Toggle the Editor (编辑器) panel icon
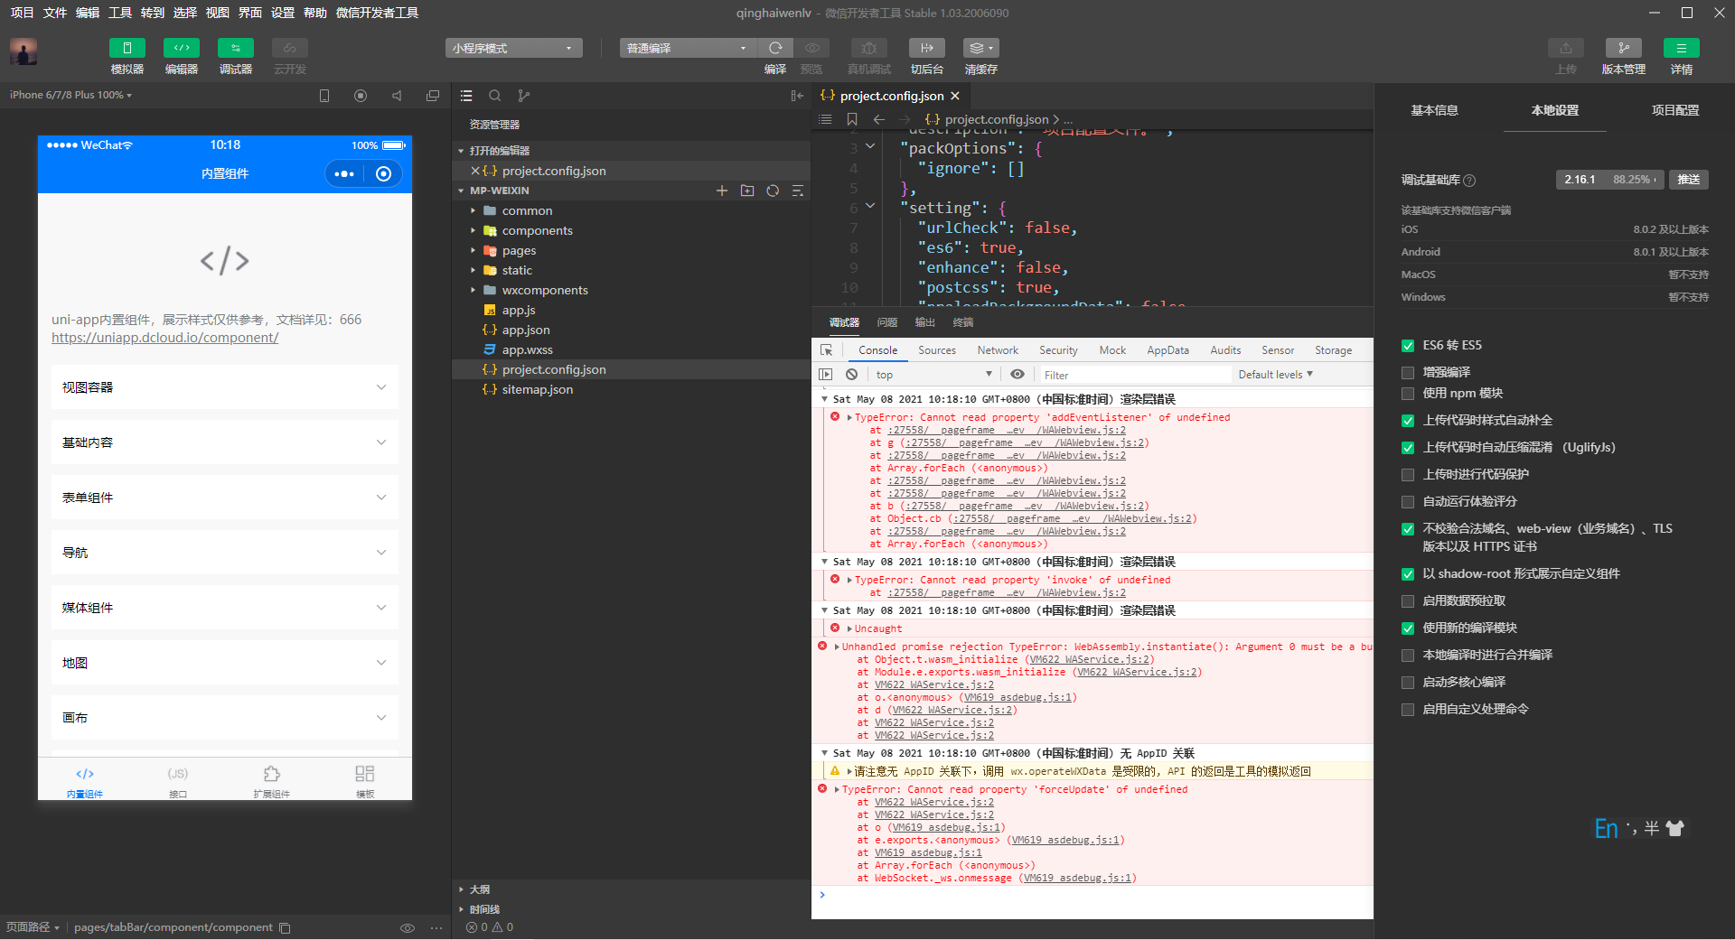Image resolution: width=1735 pixels, height=940 pixels. coord(181,48)
